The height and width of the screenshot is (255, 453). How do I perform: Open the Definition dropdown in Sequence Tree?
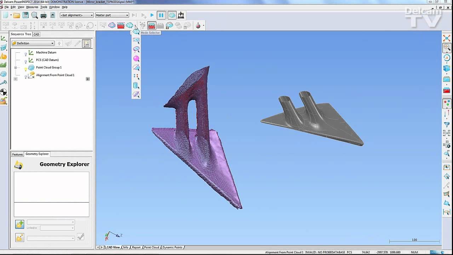(x=33, y=43)
